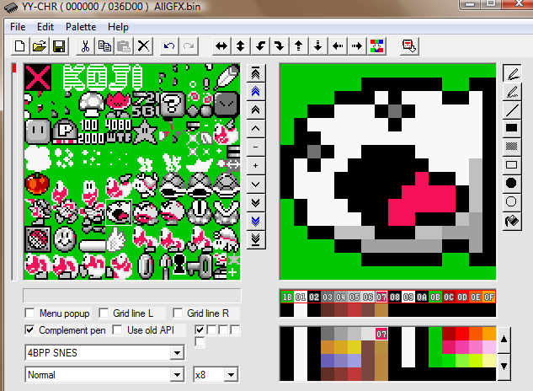The width and height of the screenshot is (533, 391).
Task: Rotate tile left with curved arrow
Action: pos(260,46)
